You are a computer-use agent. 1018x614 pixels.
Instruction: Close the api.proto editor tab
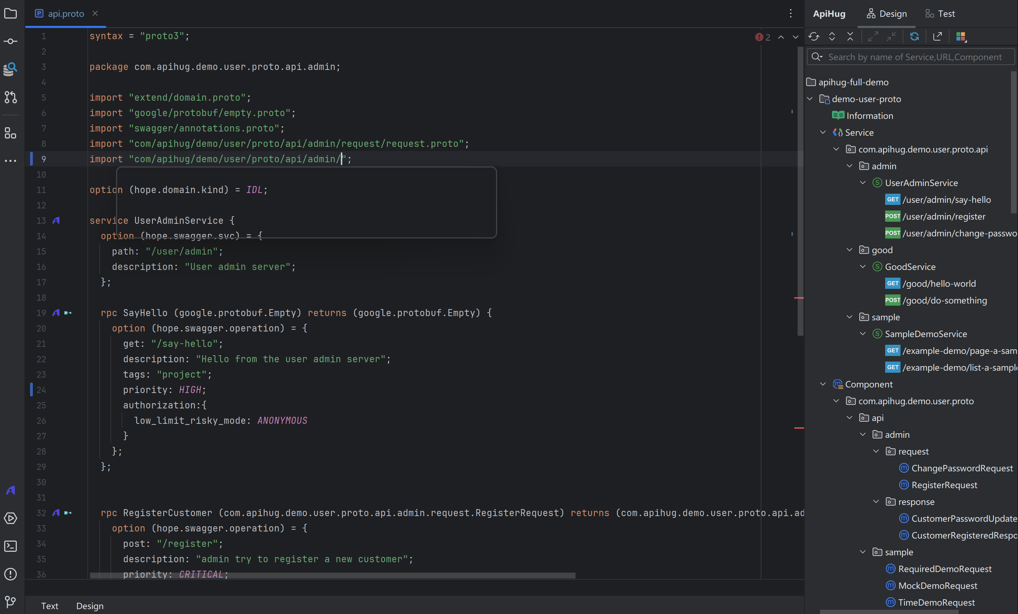(95, 14)
